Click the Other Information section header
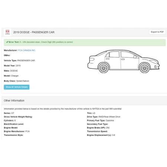 point(14,101)
